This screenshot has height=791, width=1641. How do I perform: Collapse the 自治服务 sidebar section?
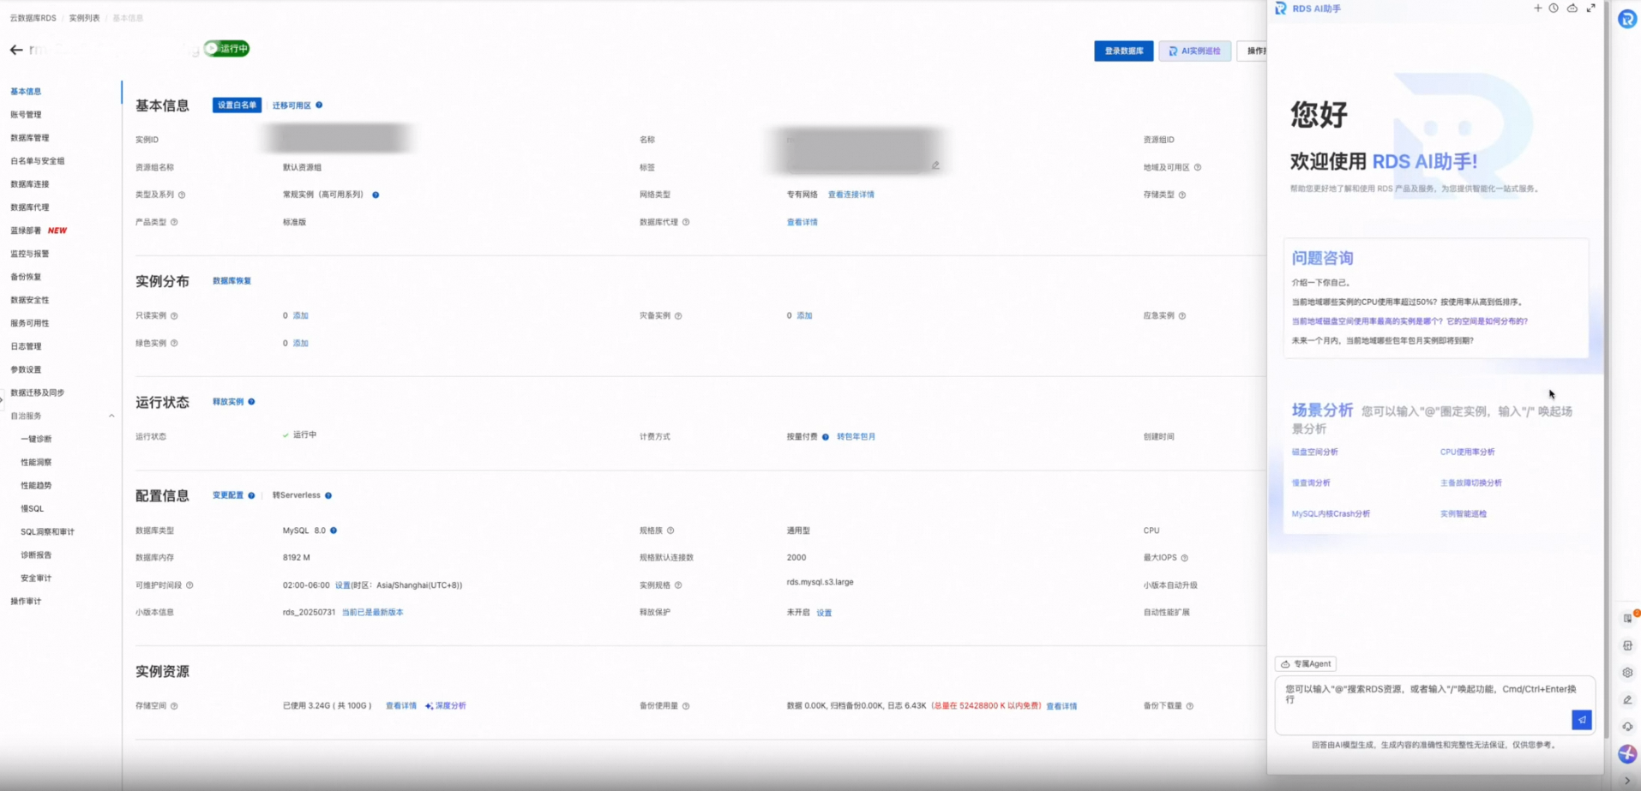(x=111, y=416)
